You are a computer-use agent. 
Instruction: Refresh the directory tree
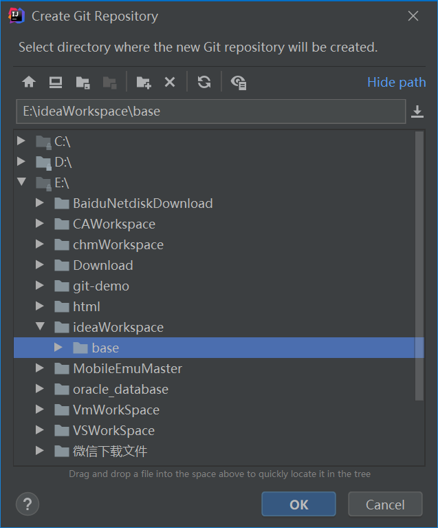[204, 83]
